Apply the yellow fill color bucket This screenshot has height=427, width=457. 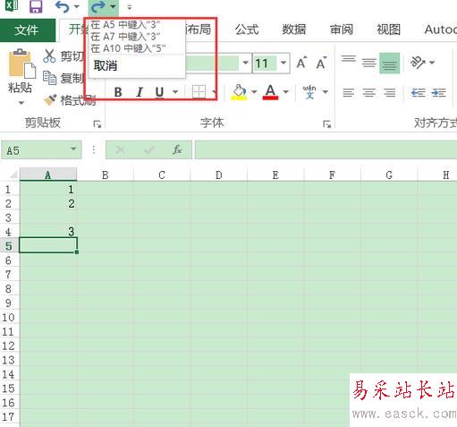click(239, 92)
